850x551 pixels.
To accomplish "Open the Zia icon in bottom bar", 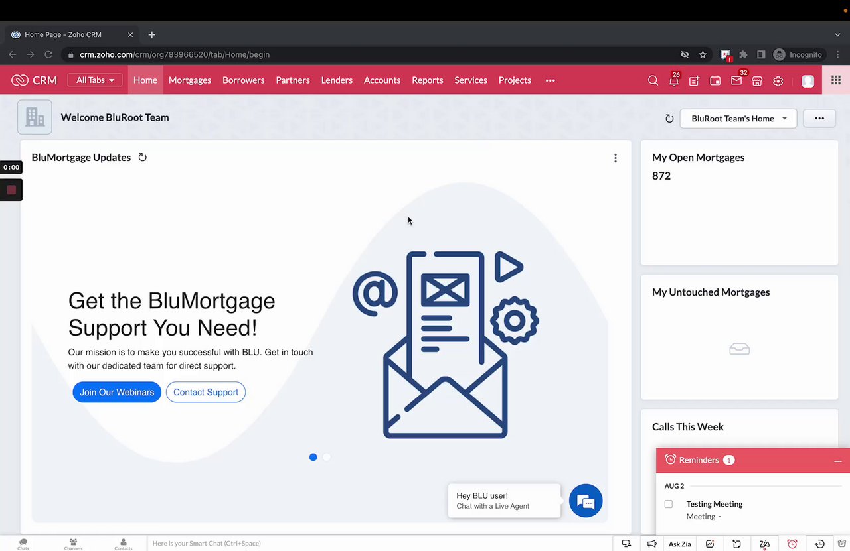I will click(x=764, y=544).
